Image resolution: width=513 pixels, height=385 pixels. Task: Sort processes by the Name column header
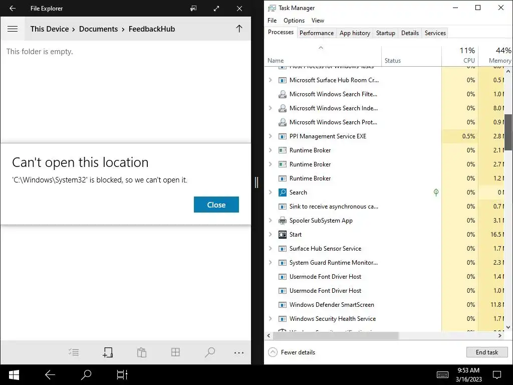pos(323,56)
